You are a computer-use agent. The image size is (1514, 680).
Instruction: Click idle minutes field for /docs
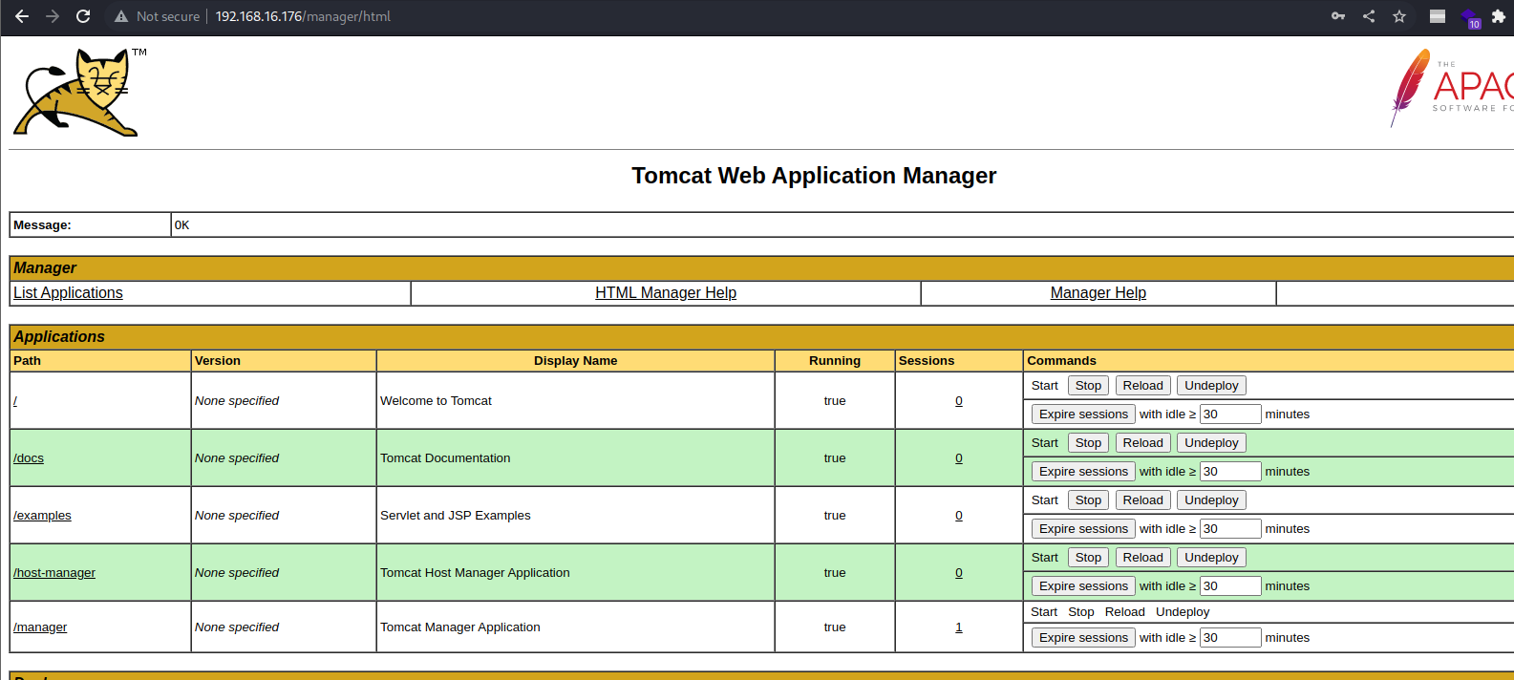tap(1230, 472)
